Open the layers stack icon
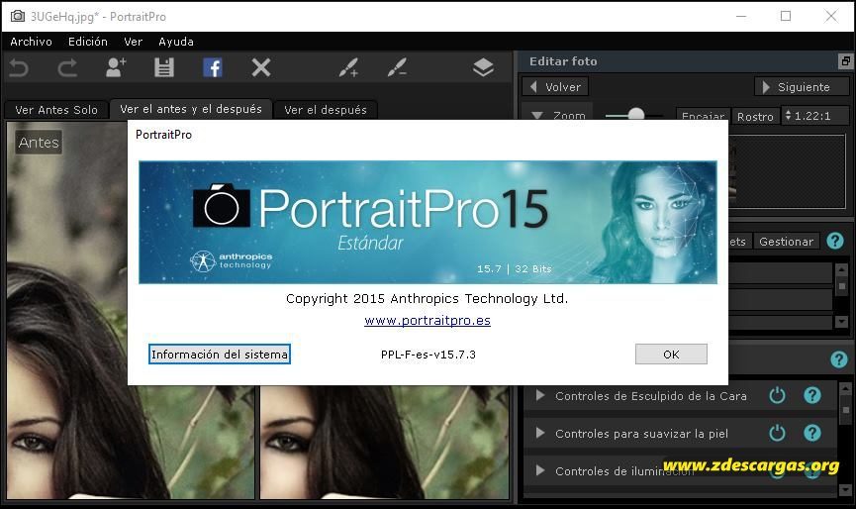 coord(483,67)
